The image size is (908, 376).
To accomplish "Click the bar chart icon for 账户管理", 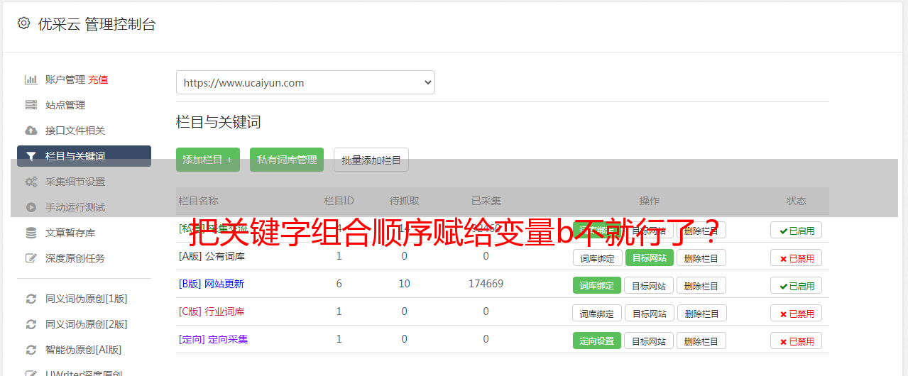I will pos(31,79).
